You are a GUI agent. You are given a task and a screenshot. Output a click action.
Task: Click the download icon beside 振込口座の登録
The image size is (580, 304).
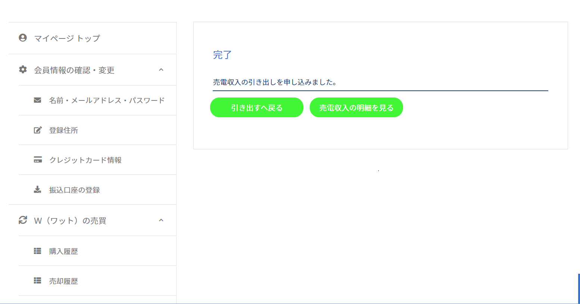point(37,190)
